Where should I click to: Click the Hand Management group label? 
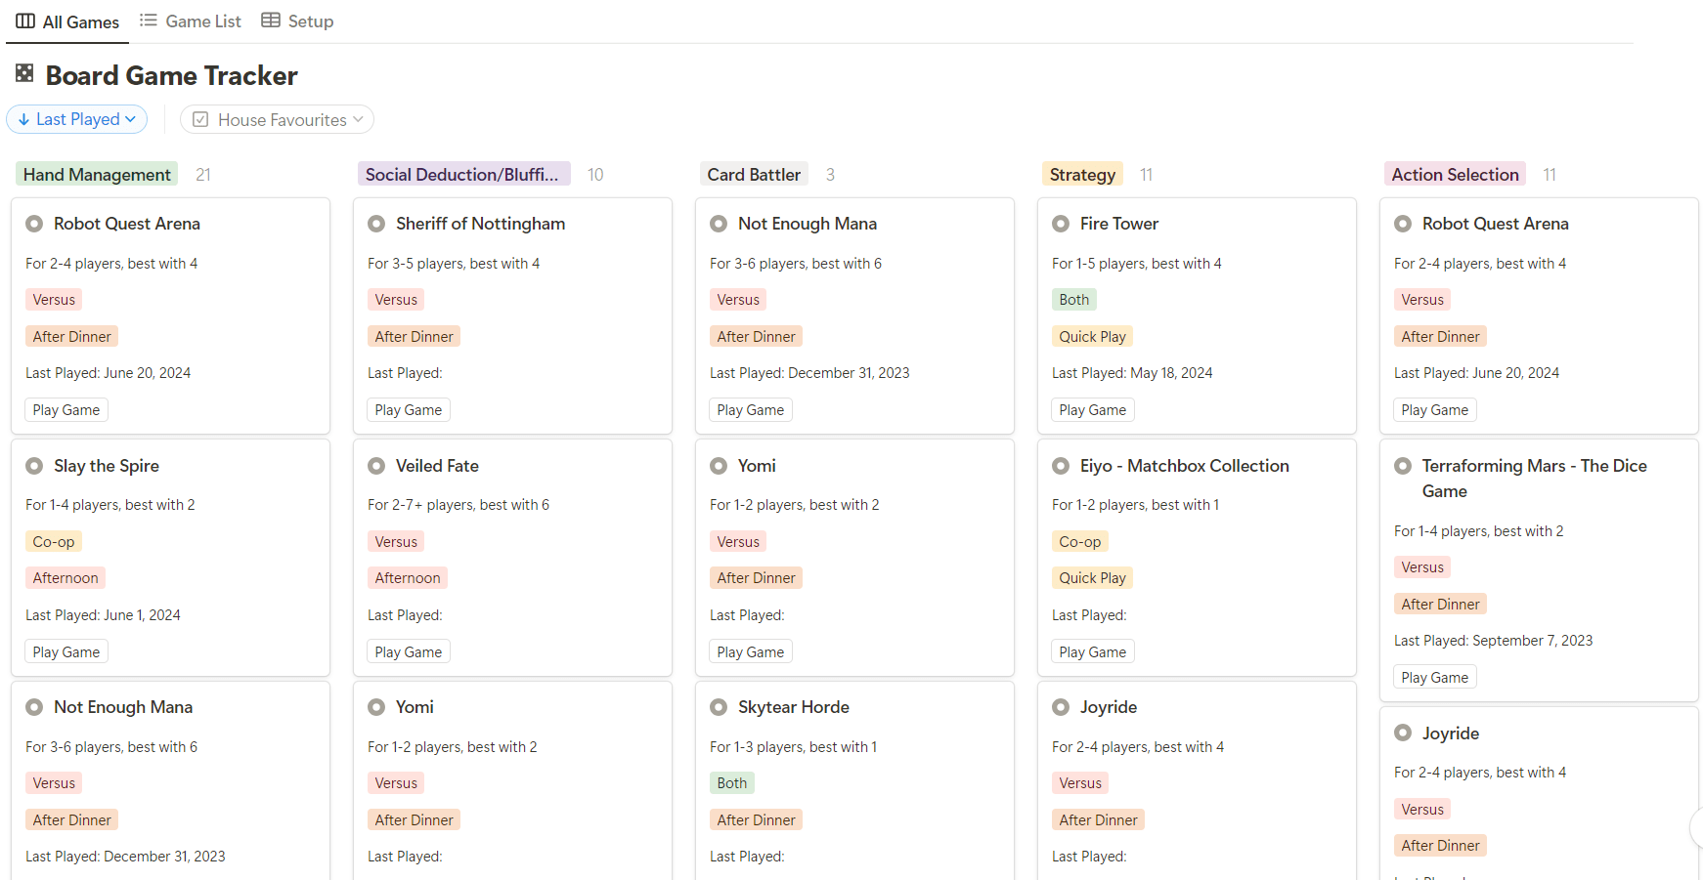(x=97, y=174)
